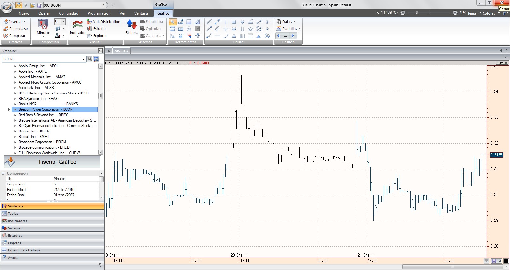Go to previous template with left arrow
The height and width of the screenshot is (270, 510).
(279, 36)
